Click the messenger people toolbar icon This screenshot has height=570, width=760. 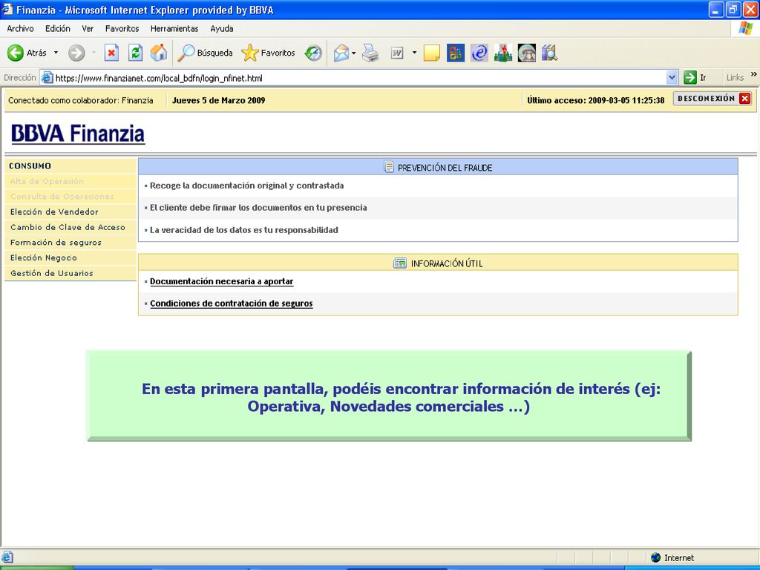tap(503, 53)
